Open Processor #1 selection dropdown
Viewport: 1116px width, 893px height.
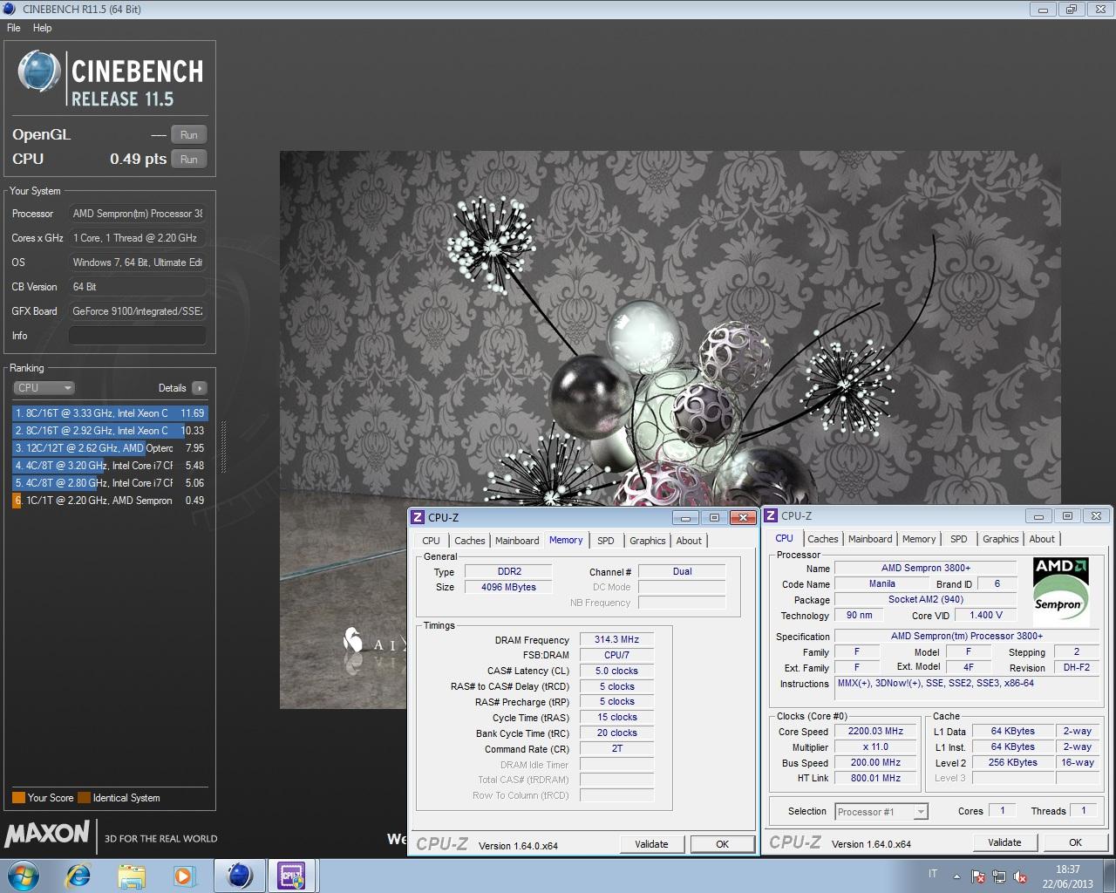tap(881, 812)
